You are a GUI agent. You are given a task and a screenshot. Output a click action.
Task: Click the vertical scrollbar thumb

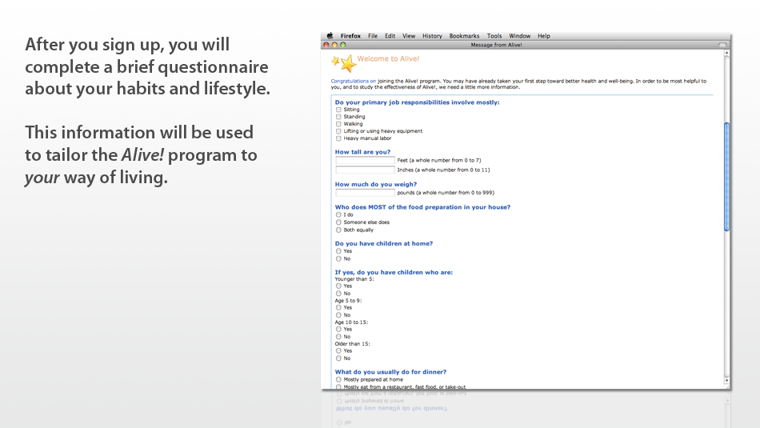click(x=726, y=176)
